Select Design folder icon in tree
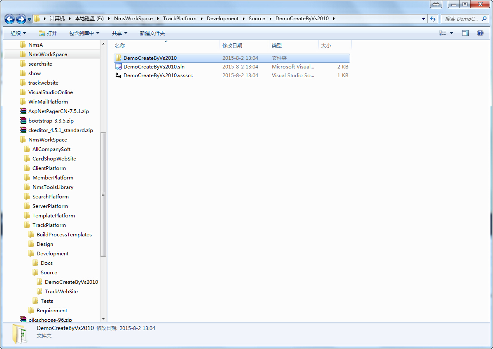This screenshot has width=493, height=349. point(31,244)
